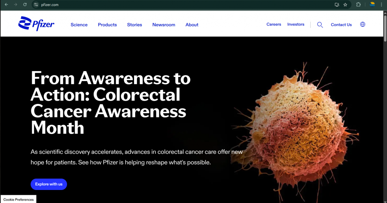Viewport: 387px width, 203px height.
Task: Click the browser forward arrow
Action: (15, 4)
